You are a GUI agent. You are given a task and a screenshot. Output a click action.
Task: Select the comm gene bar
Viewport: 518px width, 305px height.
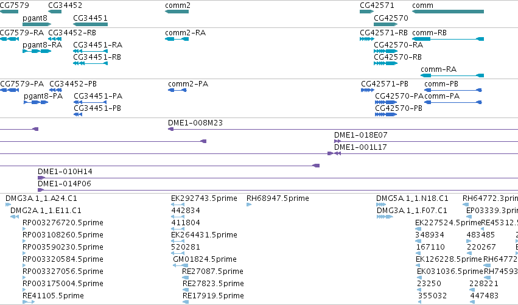448,12
